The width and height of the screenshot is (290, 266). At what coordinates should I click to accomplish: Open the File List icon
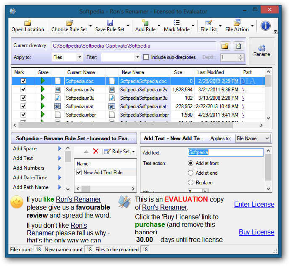[208, 23]
